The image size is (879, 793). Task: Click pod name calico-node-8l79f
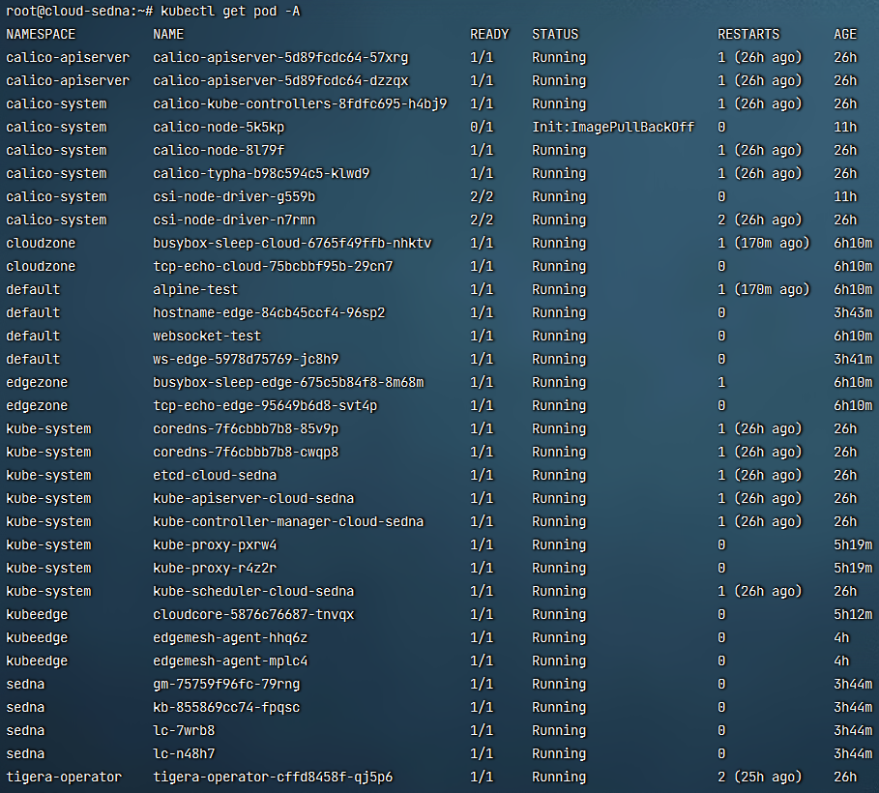(x=219, y=150)
